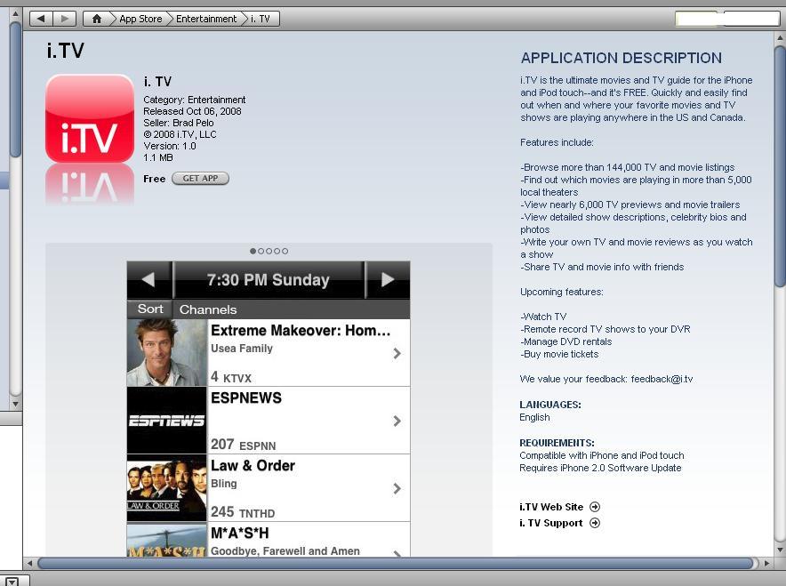Click Sort in the app screenshot

click(x=150, y=309)
